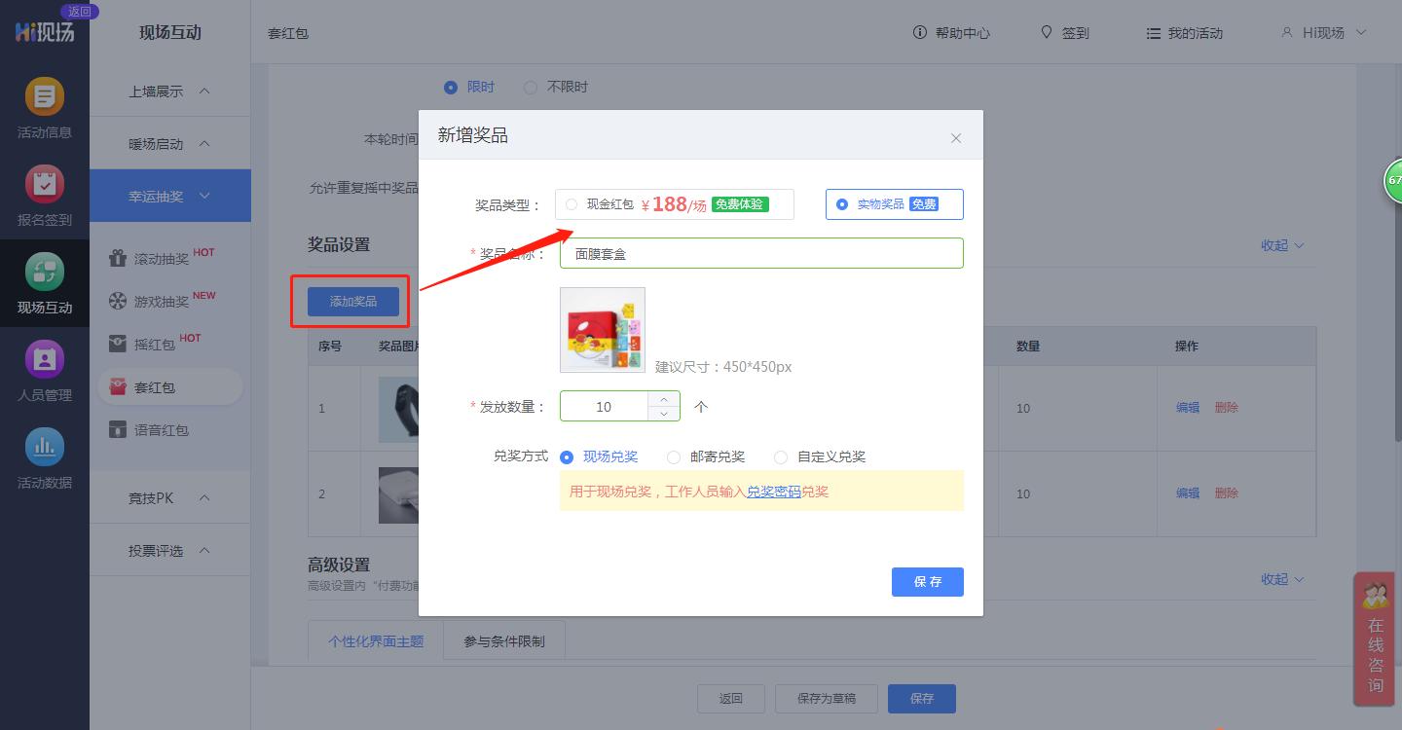Click the 面膜套盒 prize name field

coord(761,252)
